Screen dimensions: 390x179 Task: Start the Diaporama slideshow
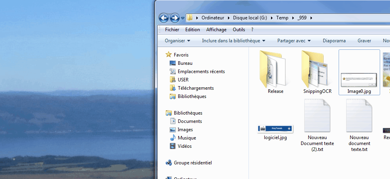click(x=334, y=41)
